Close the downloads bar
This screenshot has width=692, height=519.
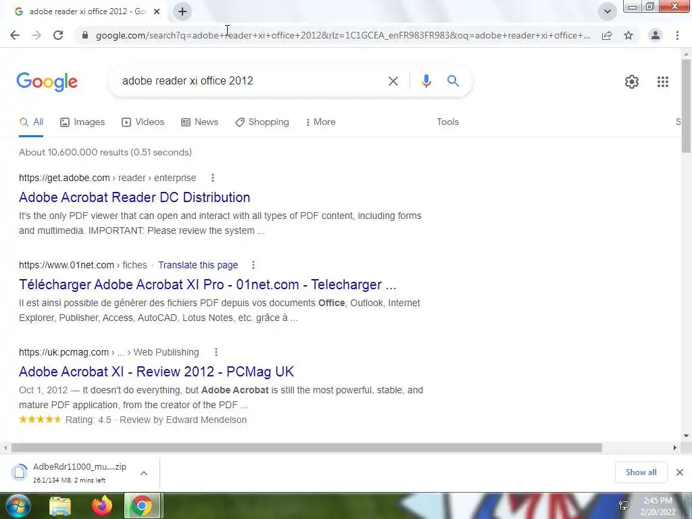[680, 472]
